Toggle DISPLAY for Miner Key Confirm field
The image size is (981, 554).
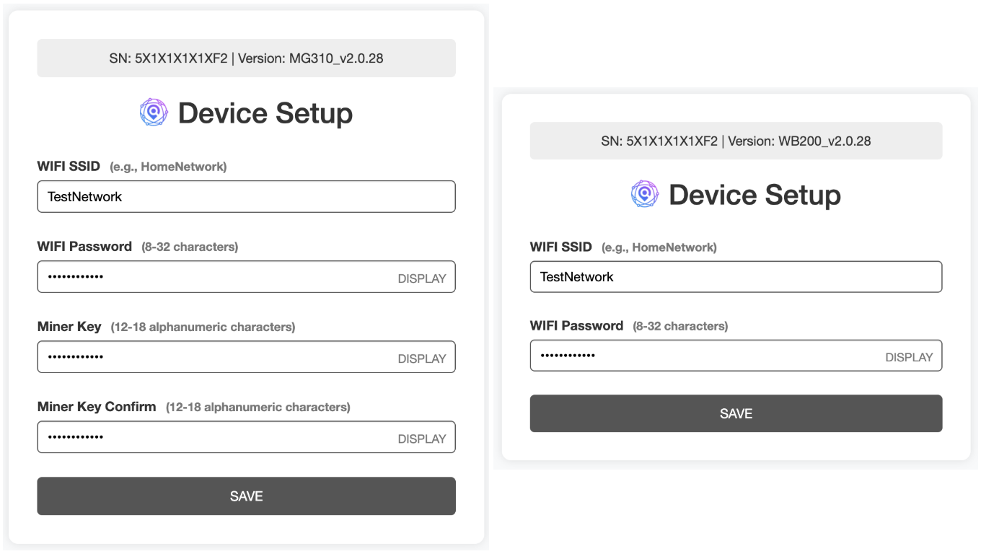point(421,439)
